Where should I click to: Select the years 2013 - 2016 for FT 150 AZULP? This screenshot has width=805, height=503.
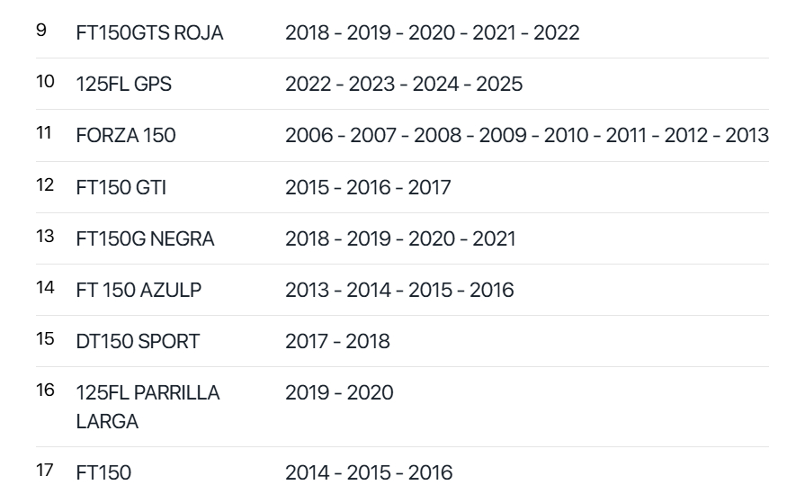click(399, 290)
